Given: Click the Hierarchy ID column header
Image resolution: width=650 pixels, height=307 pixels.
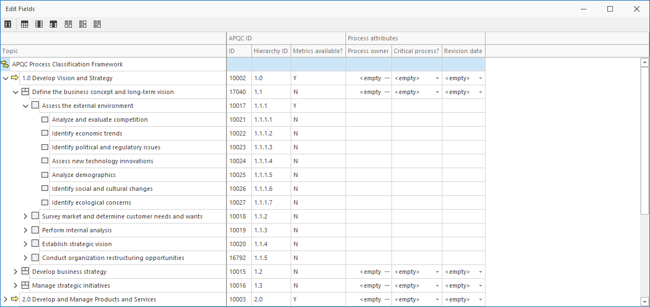Looking at the screenshot, I should (271, 51).
